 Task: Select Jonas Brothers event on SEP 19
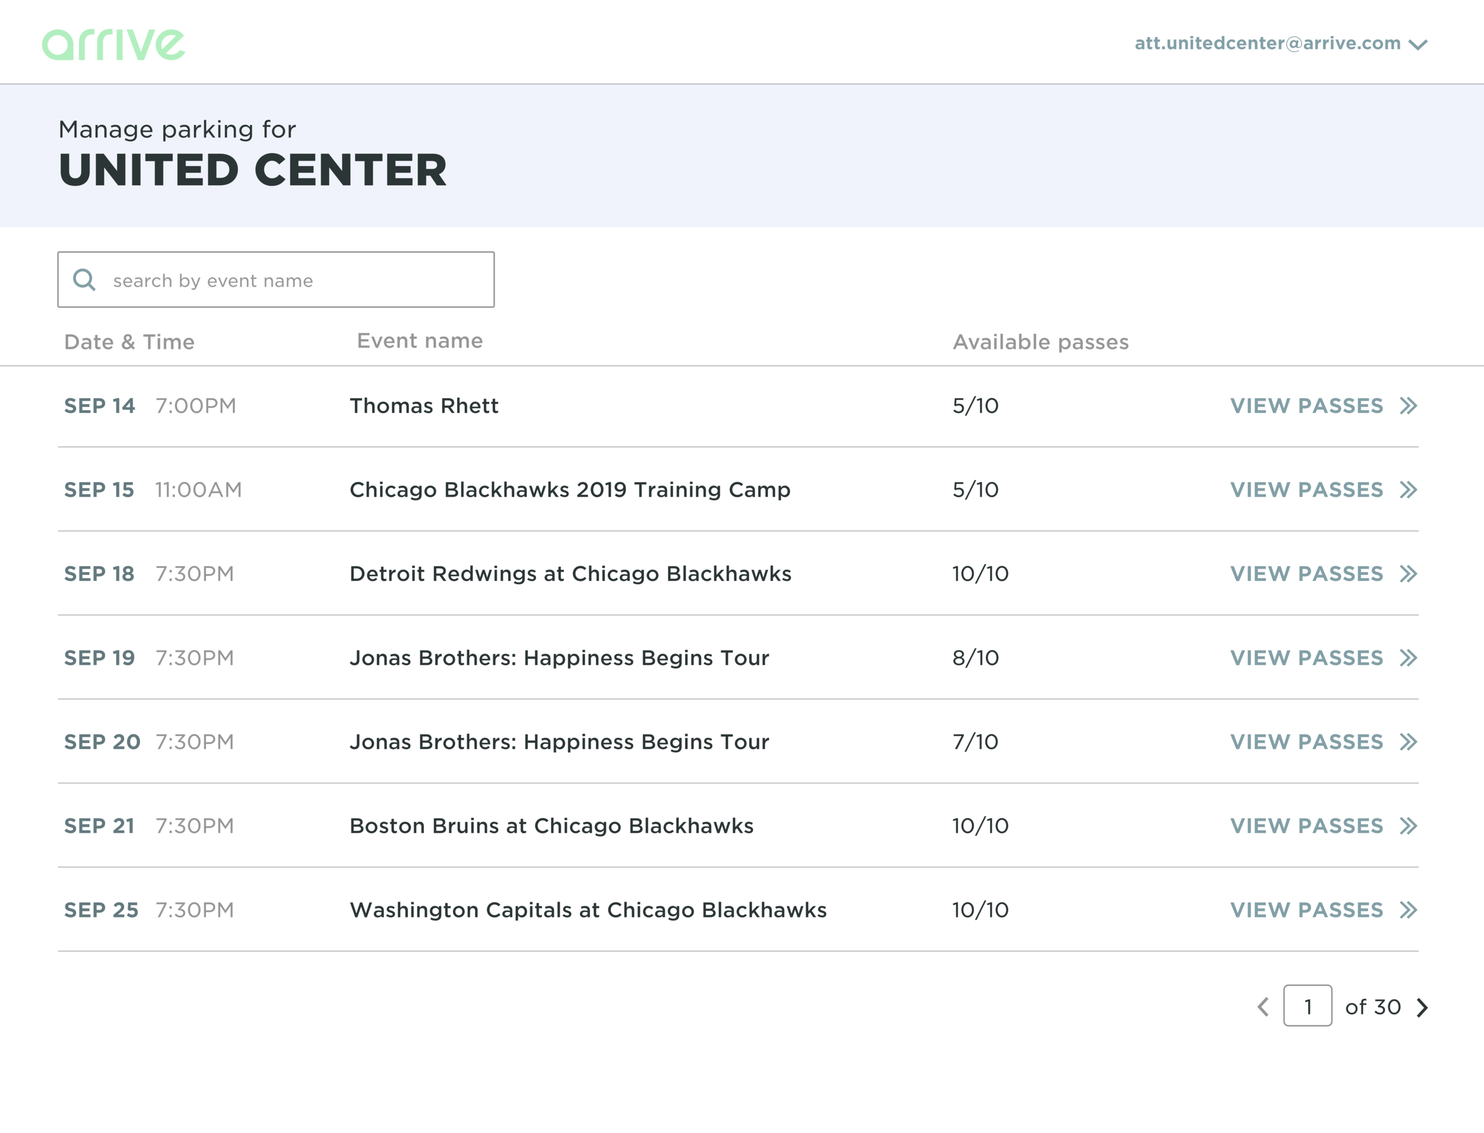(559, 658)
